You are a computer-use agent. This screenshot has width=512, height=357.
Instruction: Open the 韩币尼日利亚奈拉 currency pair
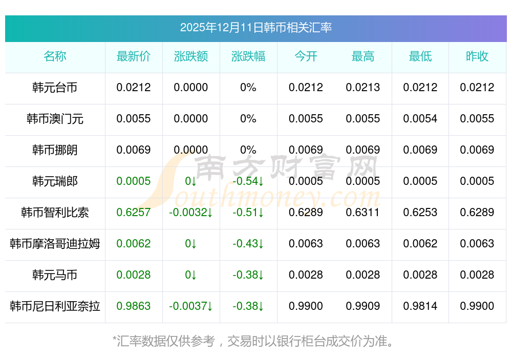pyautogui.click(x=55, y=306)
